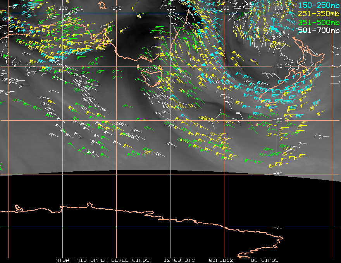Viewport: 341px width, 263px height.
Task: Click the white 501-700mb legend entry
Action: (x=319, y=30)
